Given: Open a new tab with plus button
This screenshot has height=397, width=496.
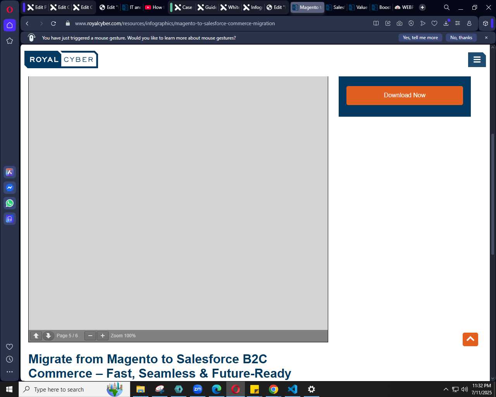Looking at the screenshot, I should tap(422, 7).
